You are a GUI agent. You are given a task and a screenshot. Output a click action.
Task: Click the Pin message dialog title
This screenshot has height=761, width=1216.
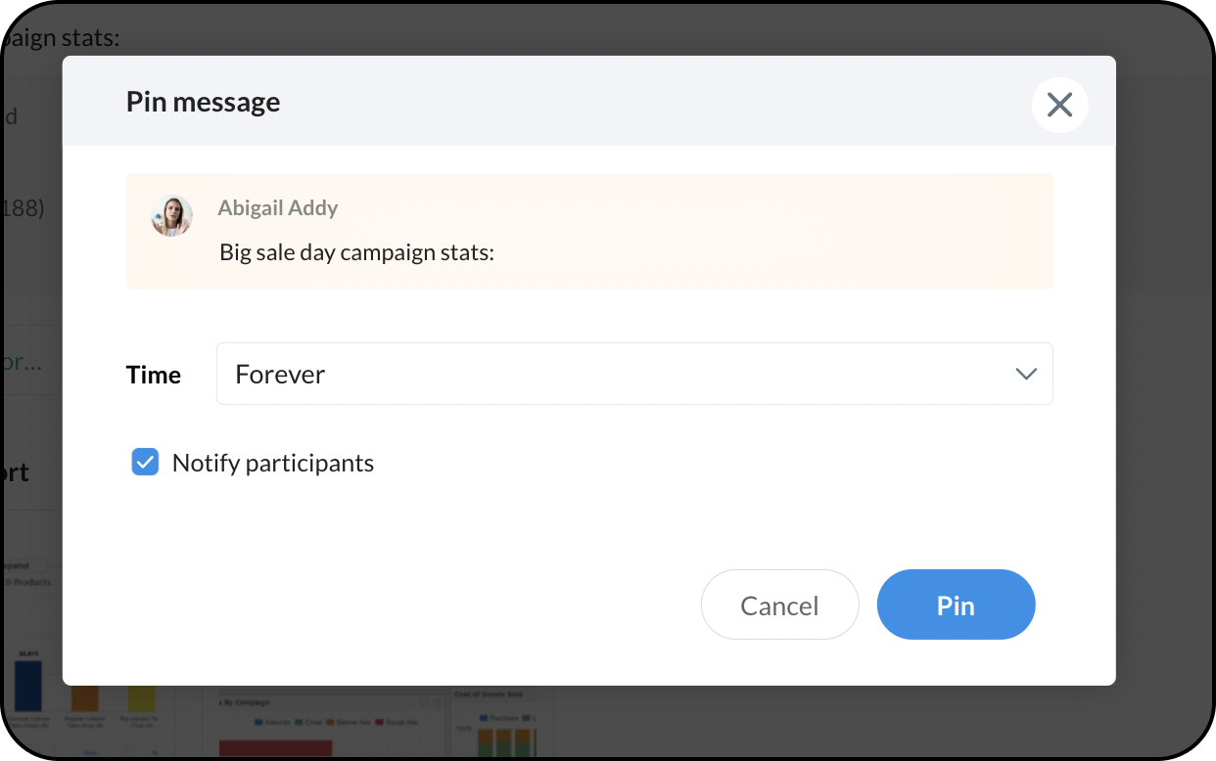203,102
